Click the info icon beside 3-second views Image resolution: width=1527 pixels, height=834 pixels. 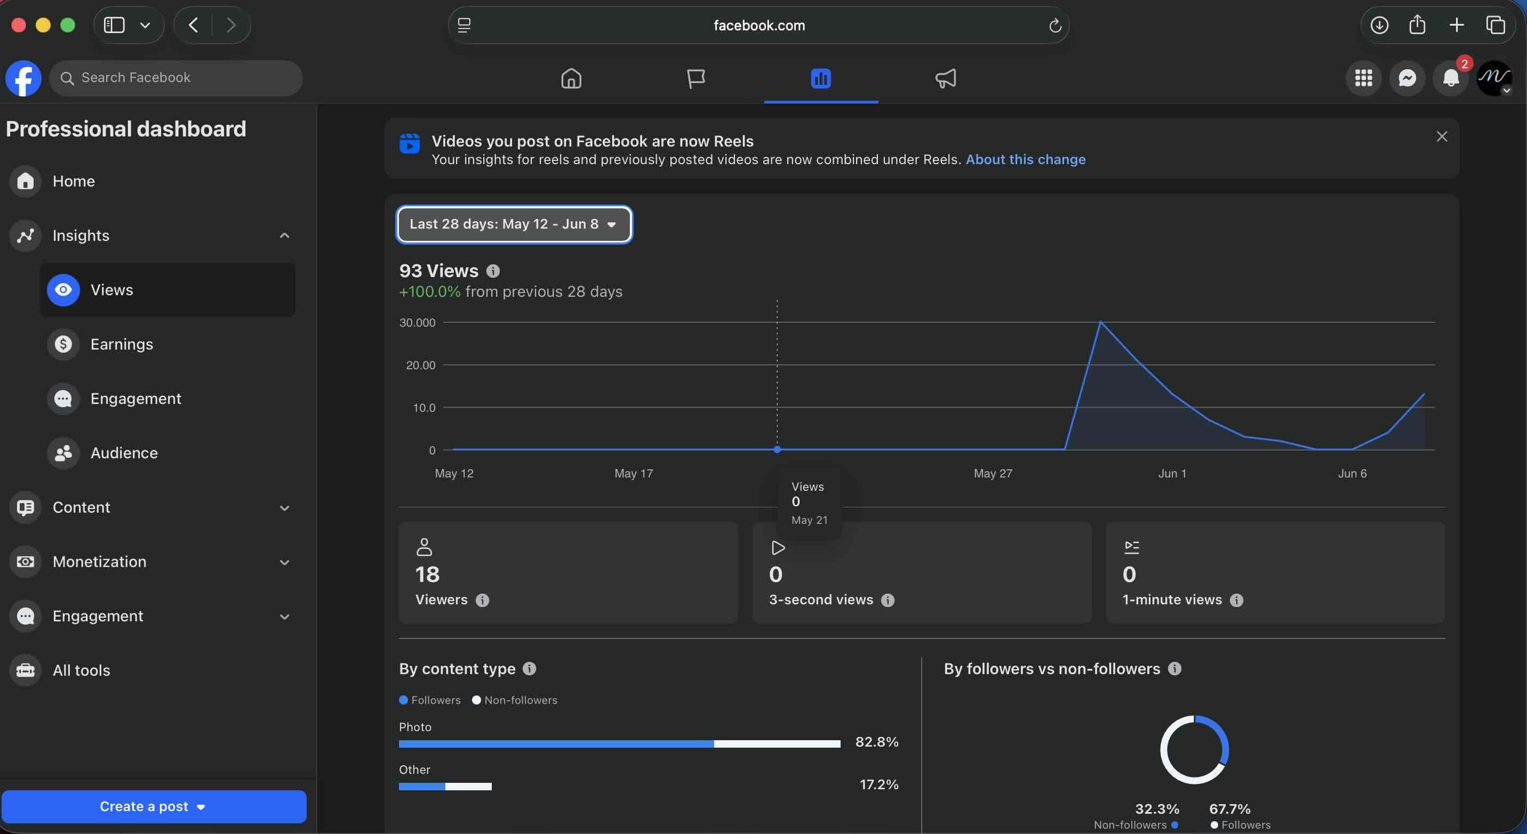(888, 600)
